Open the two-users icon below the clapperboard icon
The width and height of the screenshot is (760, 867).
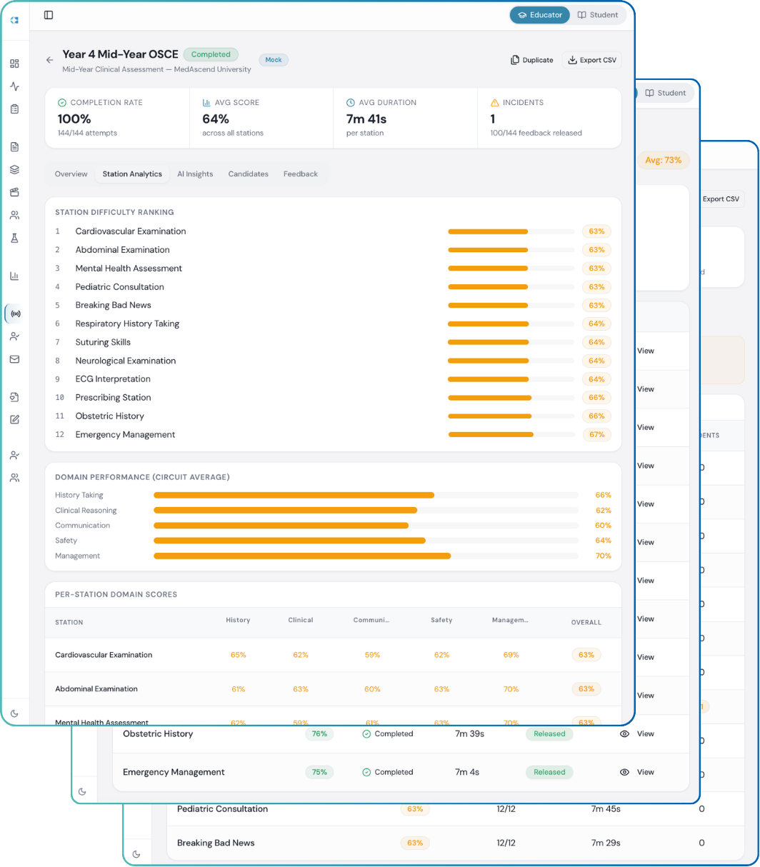(x=14, y=215)
